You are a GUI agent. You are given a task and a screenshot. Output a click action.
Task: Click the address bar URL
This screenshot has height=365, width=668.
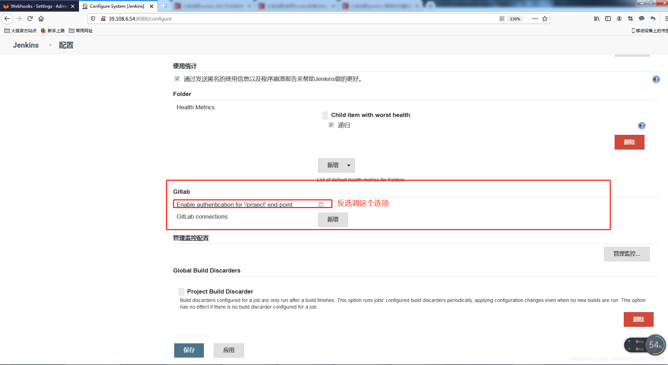pos(140,19)
